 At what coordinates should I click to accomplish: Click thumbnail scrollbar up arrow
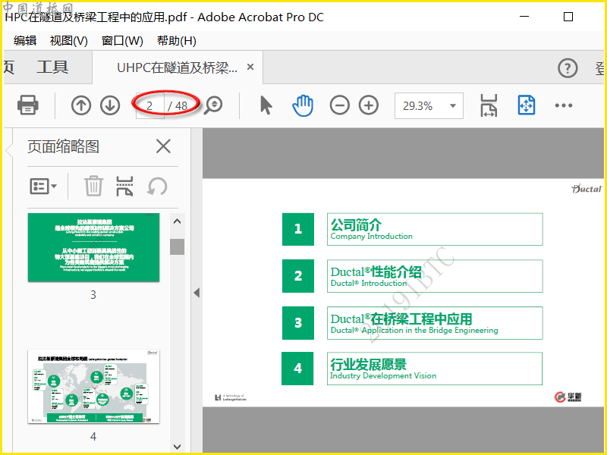[177, 221]
